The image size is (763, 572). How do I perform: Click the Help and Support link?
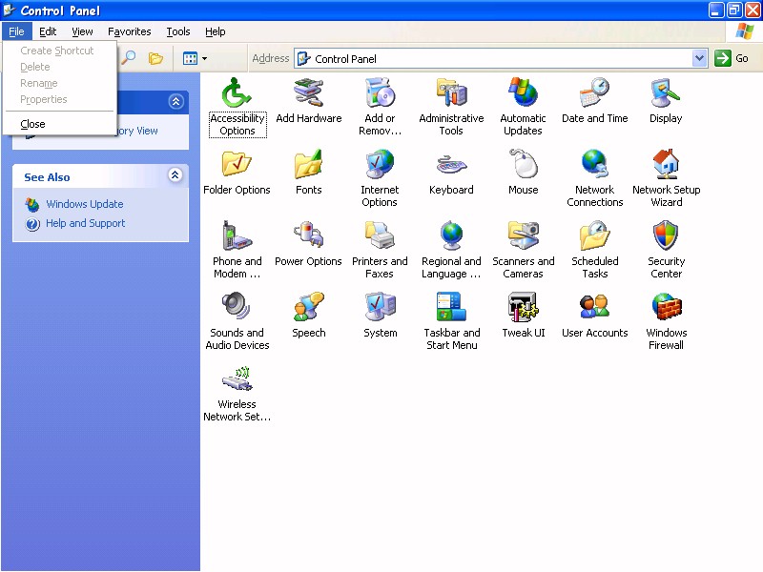pos(86,223)
